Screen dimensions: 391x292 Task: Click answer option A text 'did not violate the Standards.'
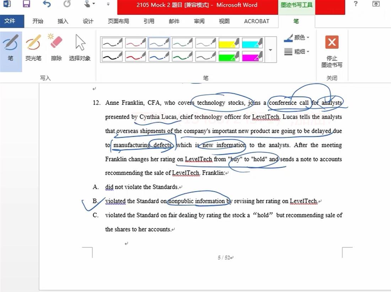pyautogui.click(x=141, y=187)
